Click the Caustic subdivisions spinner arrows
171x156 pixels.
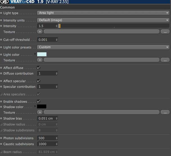click(x=57, y=144)
